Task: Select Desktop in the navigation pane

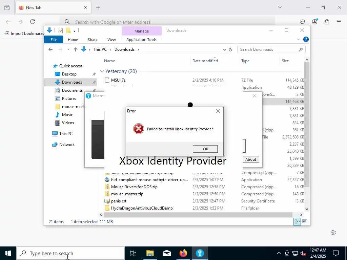Action: coord(69,74)
